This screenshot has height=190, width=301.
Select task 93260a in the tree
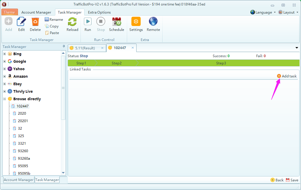(x=24, y=159)
